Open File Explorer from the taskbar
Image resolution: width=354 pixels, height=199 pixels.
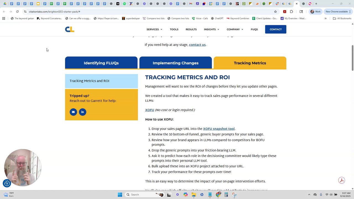click(x=194, y=195)
